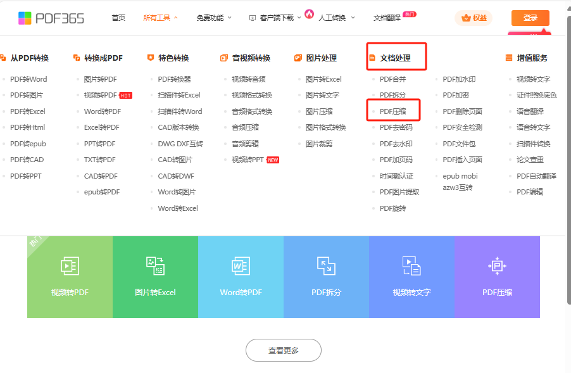Open the PDF转Word link
This screenshot has width=571, height=373.
[x=28, y=79]
